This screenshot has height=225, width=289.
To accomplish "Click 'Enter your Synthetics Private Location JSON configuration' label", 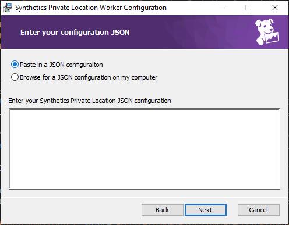I will (90, 101).
